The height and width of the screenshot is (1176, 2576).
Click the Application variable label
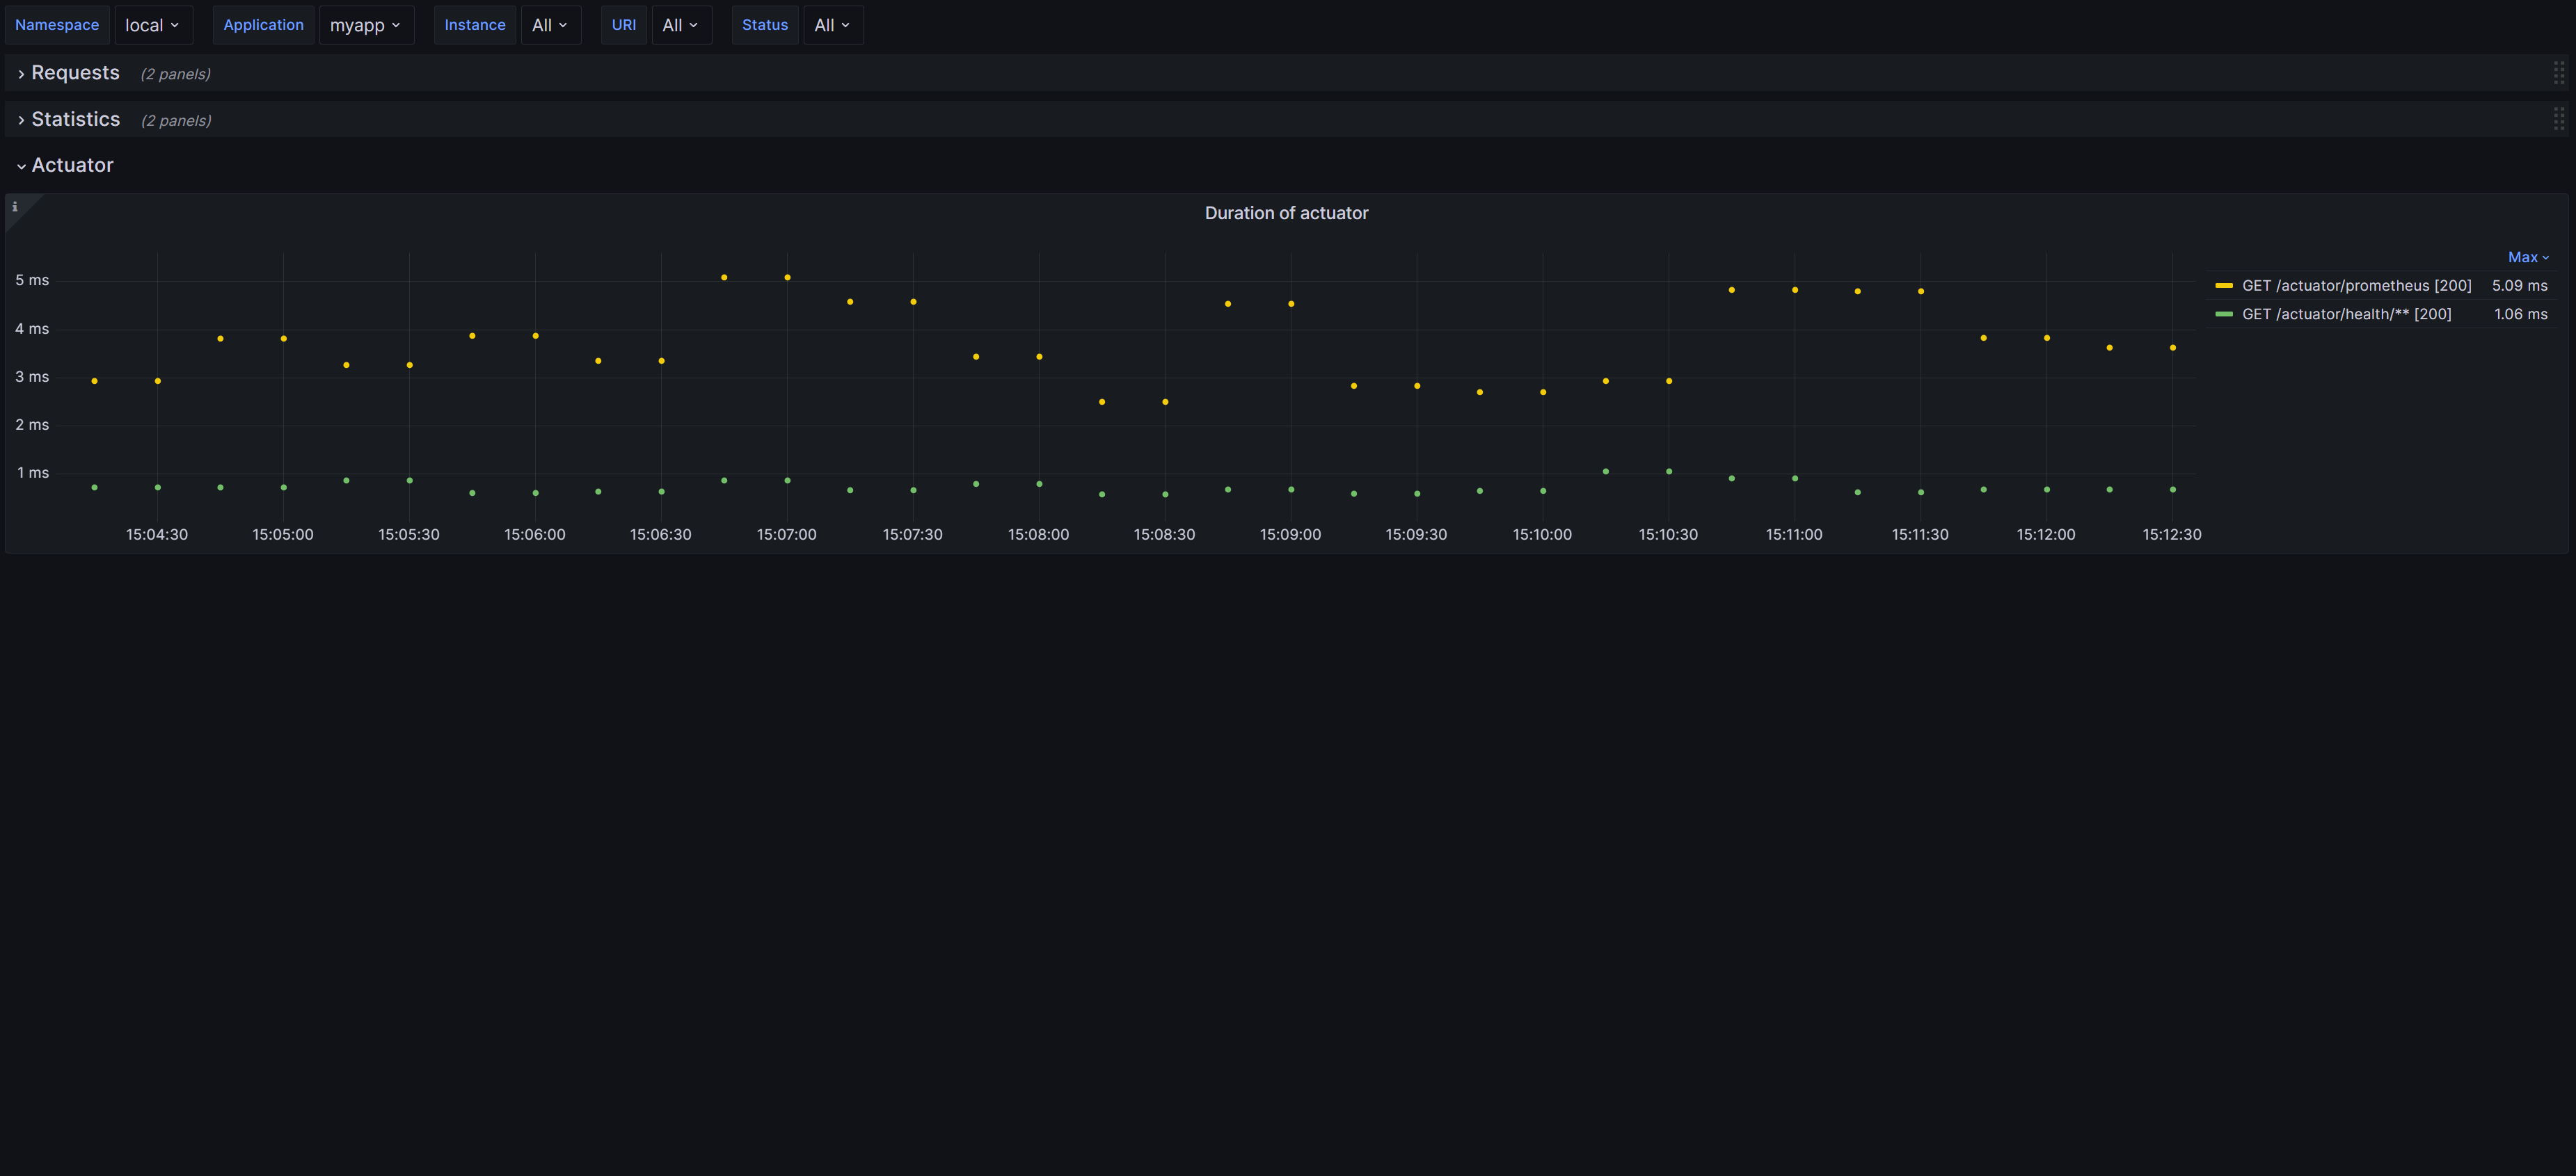click(x=263, y=25)
